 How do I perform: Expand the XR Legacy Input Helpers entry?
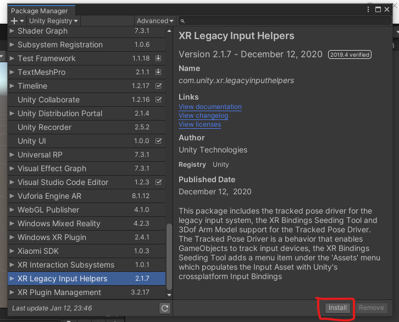coord(12,279)
